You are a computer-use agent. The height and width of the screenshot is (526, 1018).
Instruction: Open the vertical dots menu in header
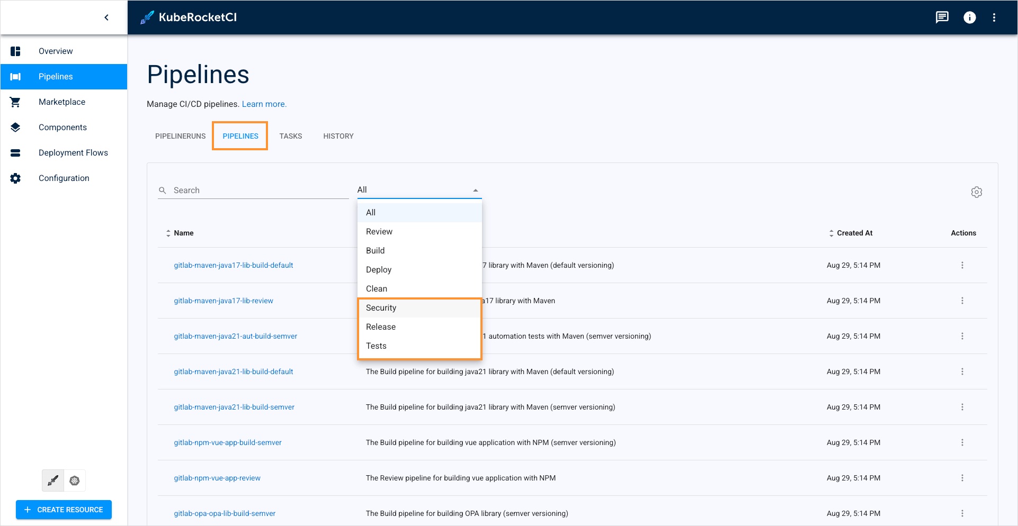click(994, 17)
